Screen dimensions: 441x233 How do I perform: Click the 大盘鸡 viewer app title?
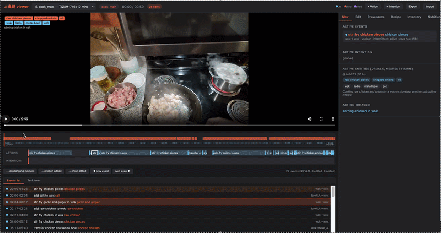coord(16,7)
